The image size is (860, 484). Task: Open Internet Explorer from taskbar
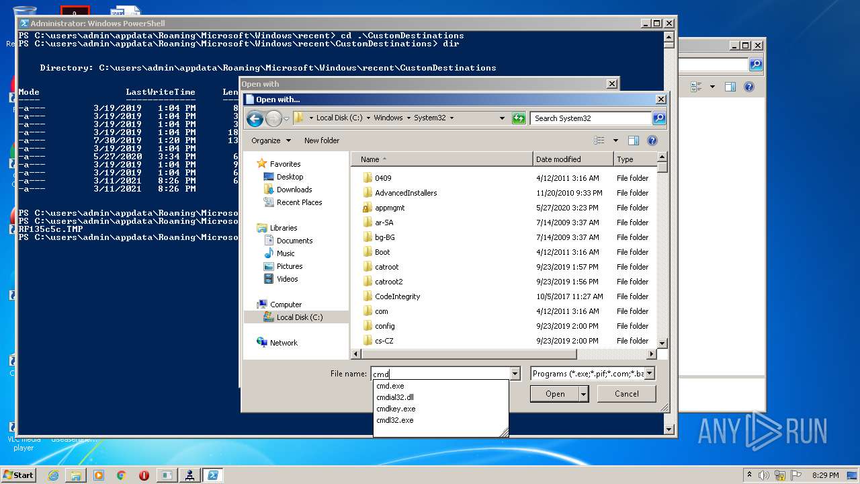pos(53,475)
